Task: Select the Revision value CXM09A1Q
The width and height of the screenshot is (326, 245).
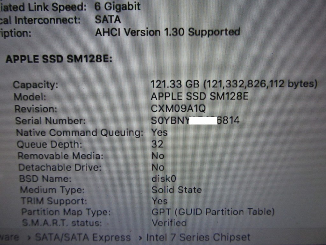Action: [178, 108]
